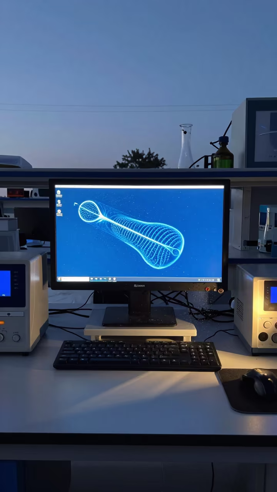This screenshot has height=492, width=277.
Task: Click the taskbar search box
Action: pyautogui.click(x=75, y=279)
